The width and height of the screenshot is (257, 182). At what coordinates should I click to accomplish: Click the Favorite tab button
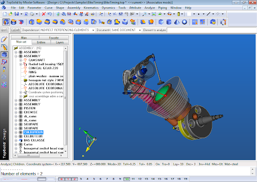point(54,38)
